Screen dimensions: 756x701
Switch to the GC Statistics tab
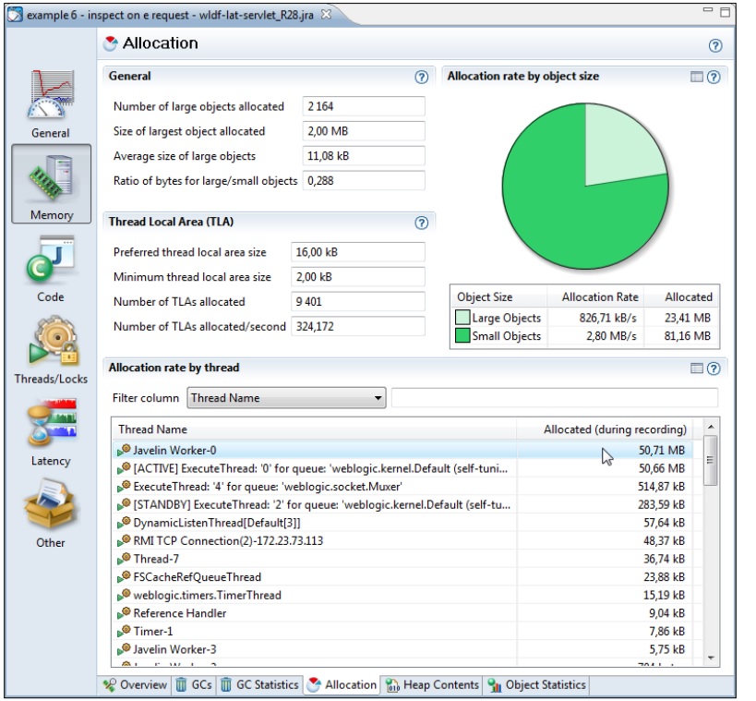(258, 685)
